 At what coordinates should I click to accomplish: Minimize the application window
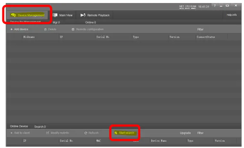coord(221,6)
